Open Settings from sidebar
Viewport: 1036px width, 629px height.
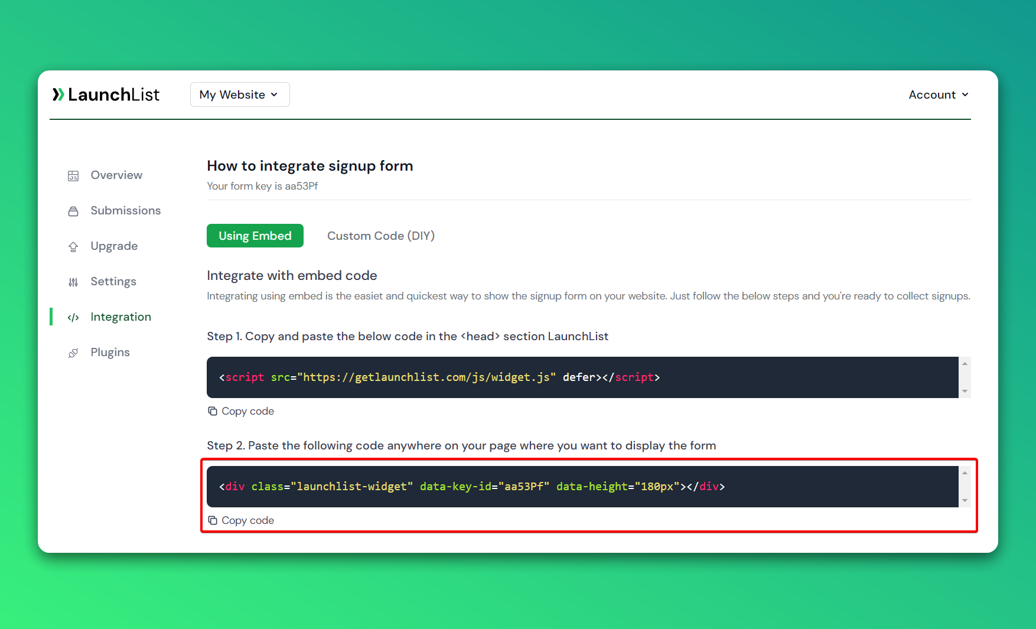113,281
